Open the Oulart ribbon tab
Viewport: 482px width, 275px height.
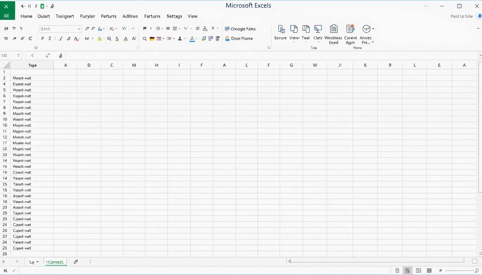point(44,16)
